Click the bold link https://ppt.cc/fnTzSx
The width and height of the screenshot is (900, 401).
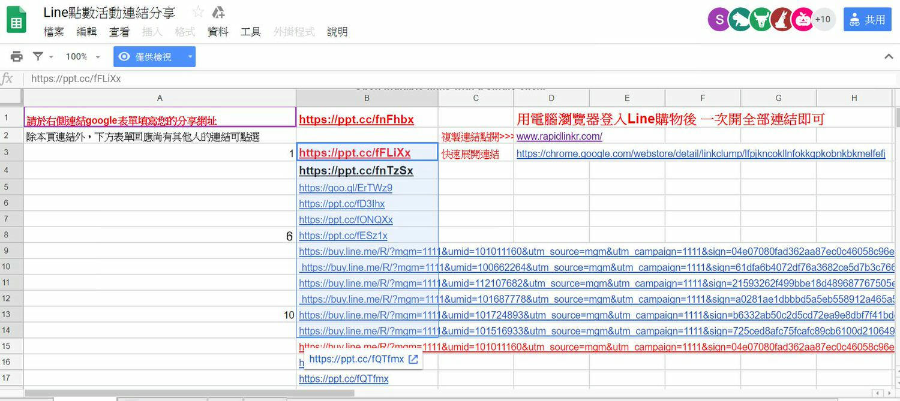356,171
